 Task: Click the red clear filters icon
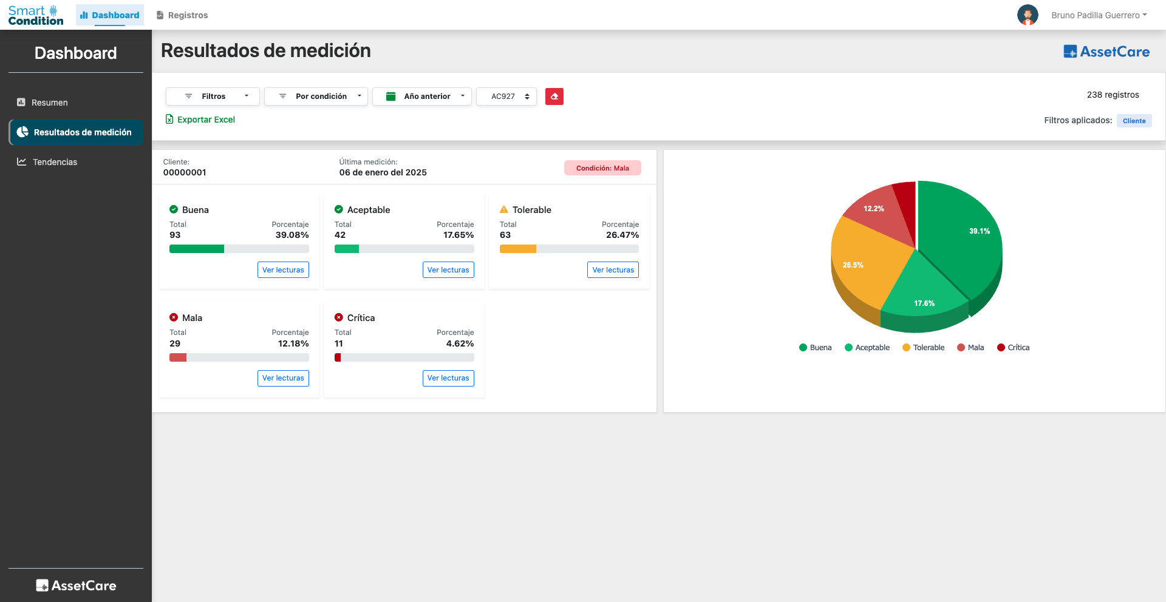coord(554,96)
